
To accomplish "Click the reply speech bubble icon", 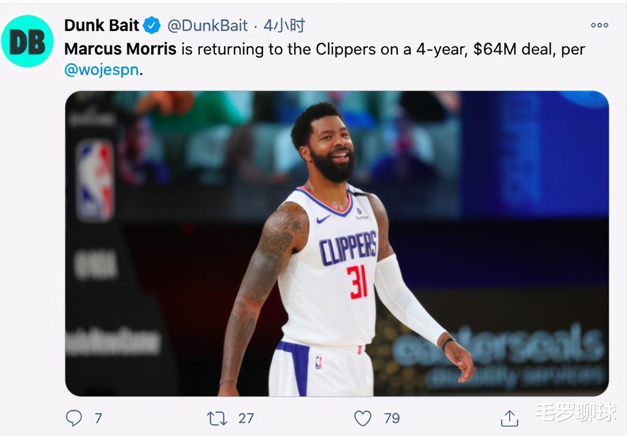I will coord(74,418).
